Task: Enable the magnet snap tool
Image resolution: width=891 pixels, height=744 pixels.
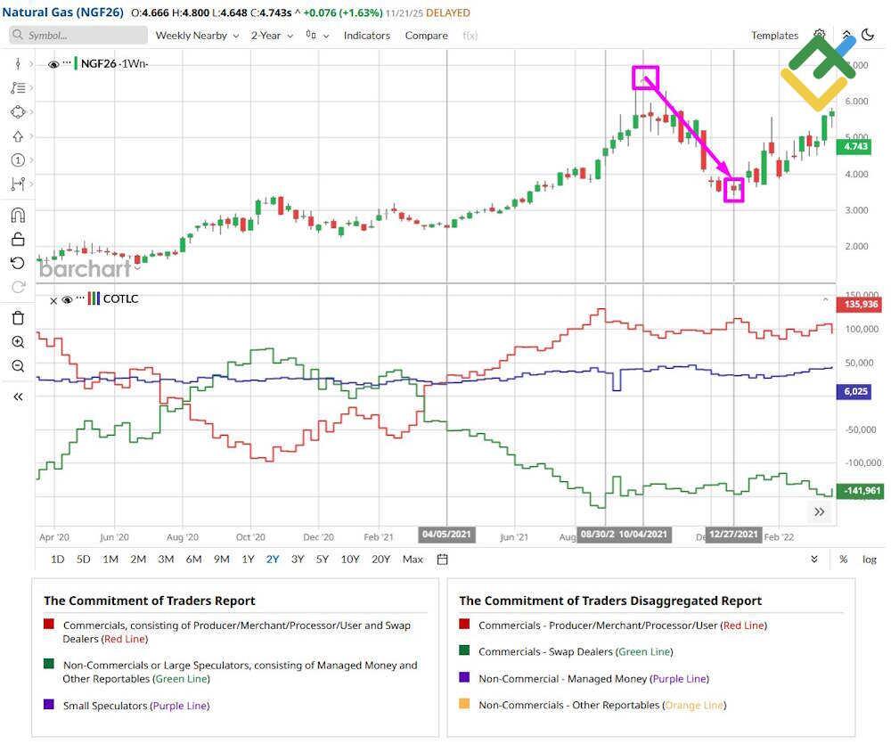Action: point(18,215)
